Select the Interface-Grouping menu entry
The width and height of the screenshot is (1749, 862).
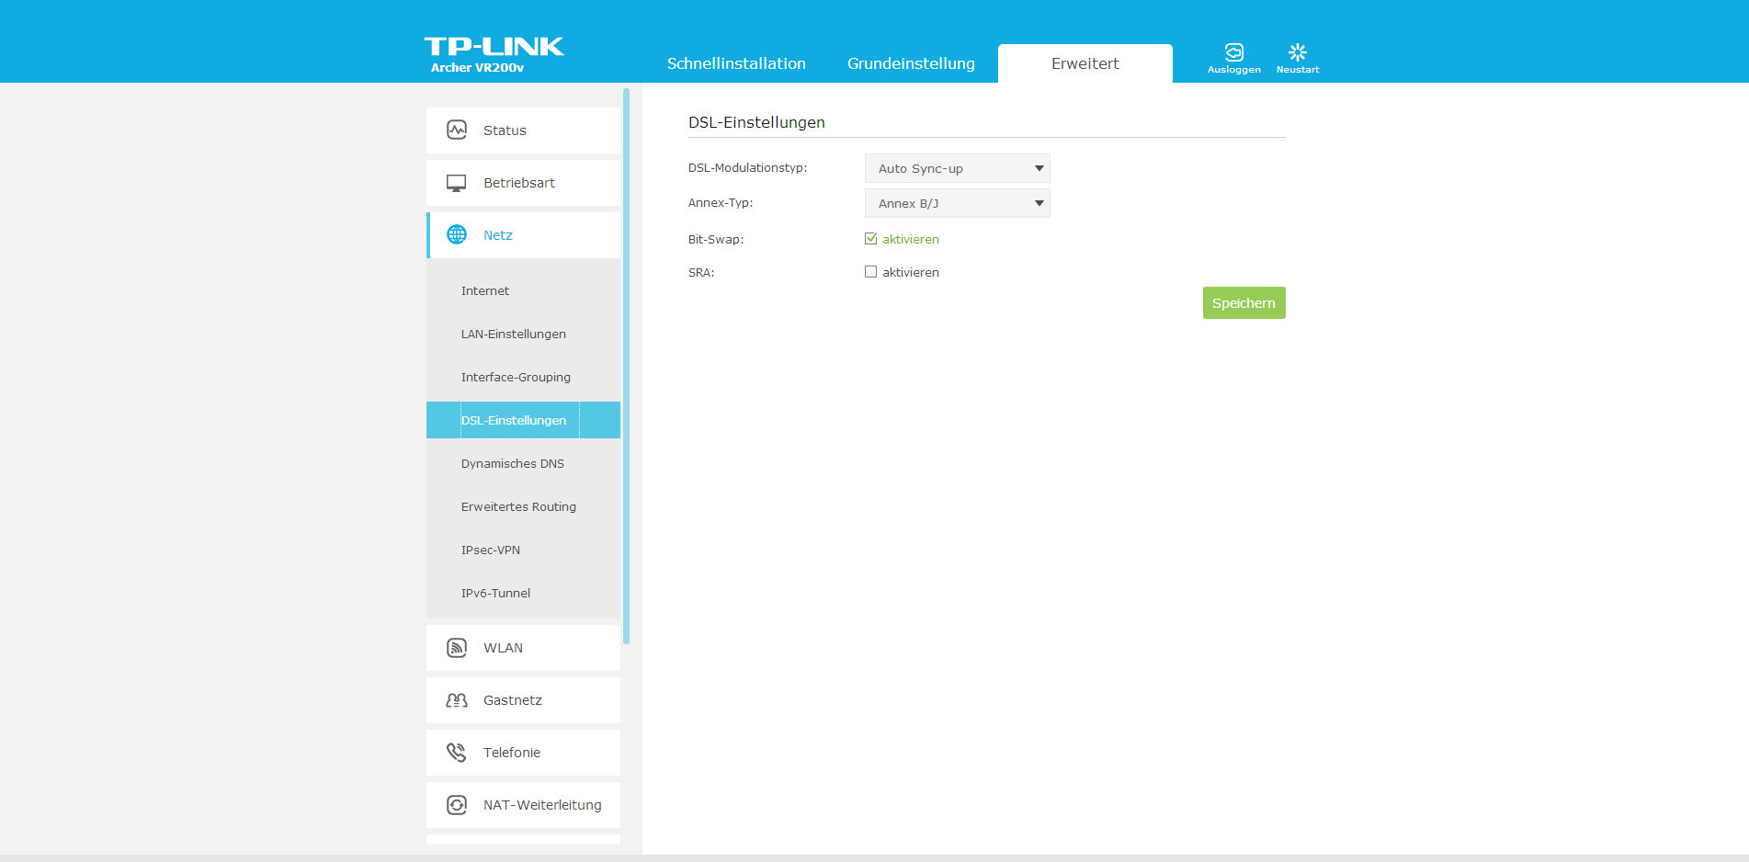(x=516, y=378)
